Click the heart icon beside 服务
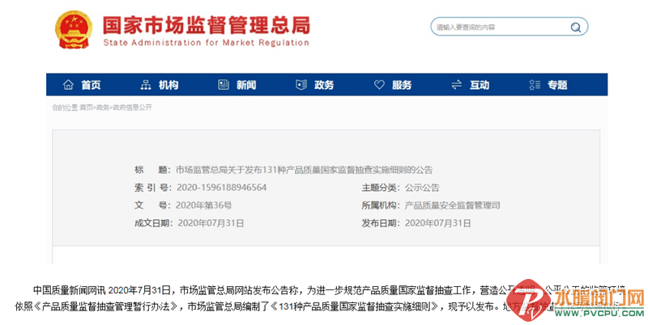The width and height of the screenshot is (648, 325). [x=379, y=85]
